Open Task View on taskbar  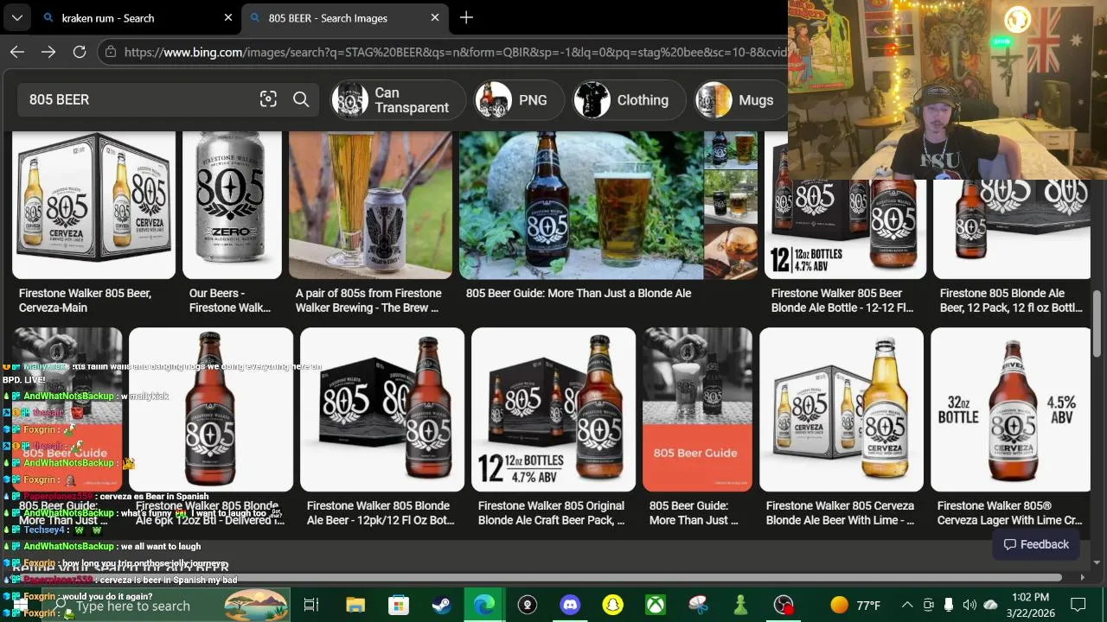click(x=311, y=605)
